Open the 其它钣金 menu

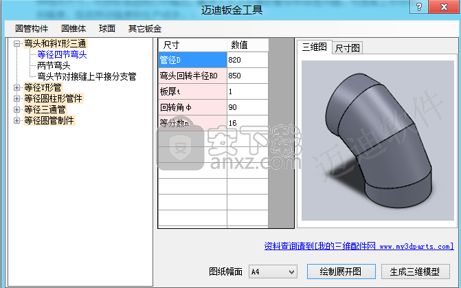145,29
